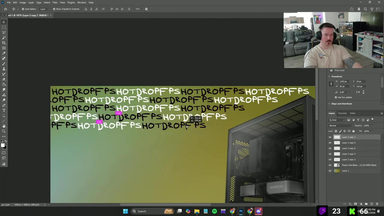Click Add layer style fx icon
The height and width of the screenshot is (216, 384).
coord(350,204)
